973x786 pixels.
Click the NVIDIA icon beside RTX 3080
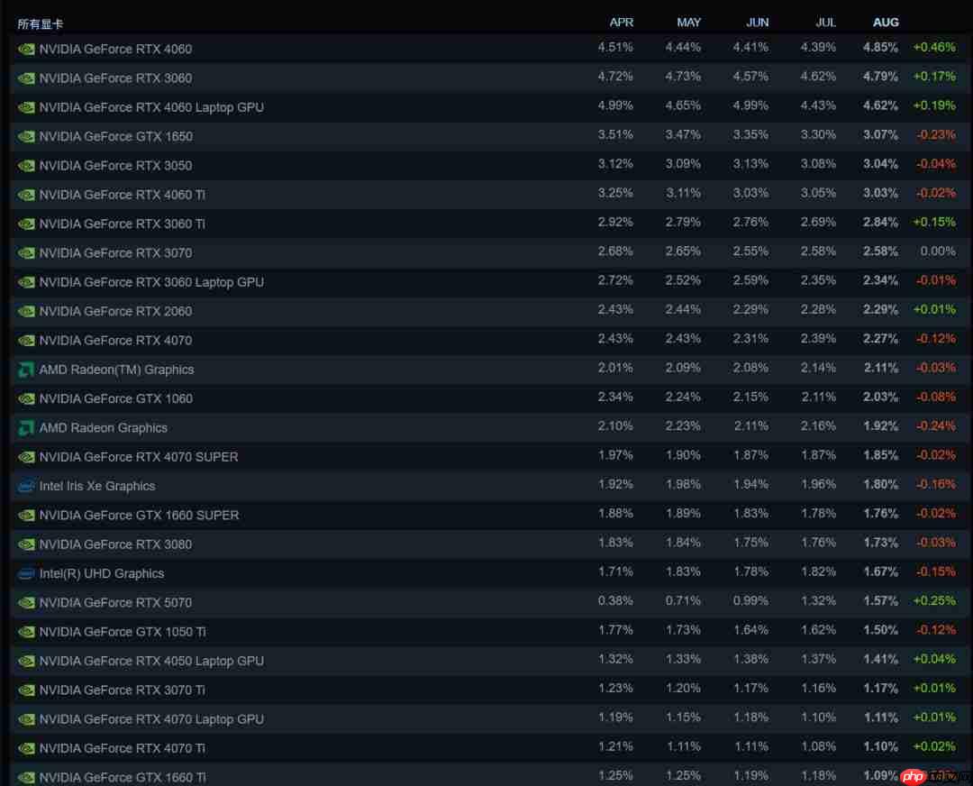(25, 544)
